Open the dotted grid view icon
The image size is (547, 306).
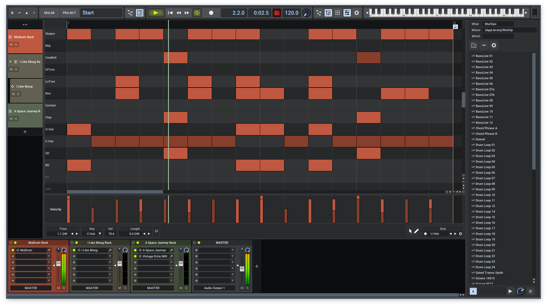pos(337,13)
